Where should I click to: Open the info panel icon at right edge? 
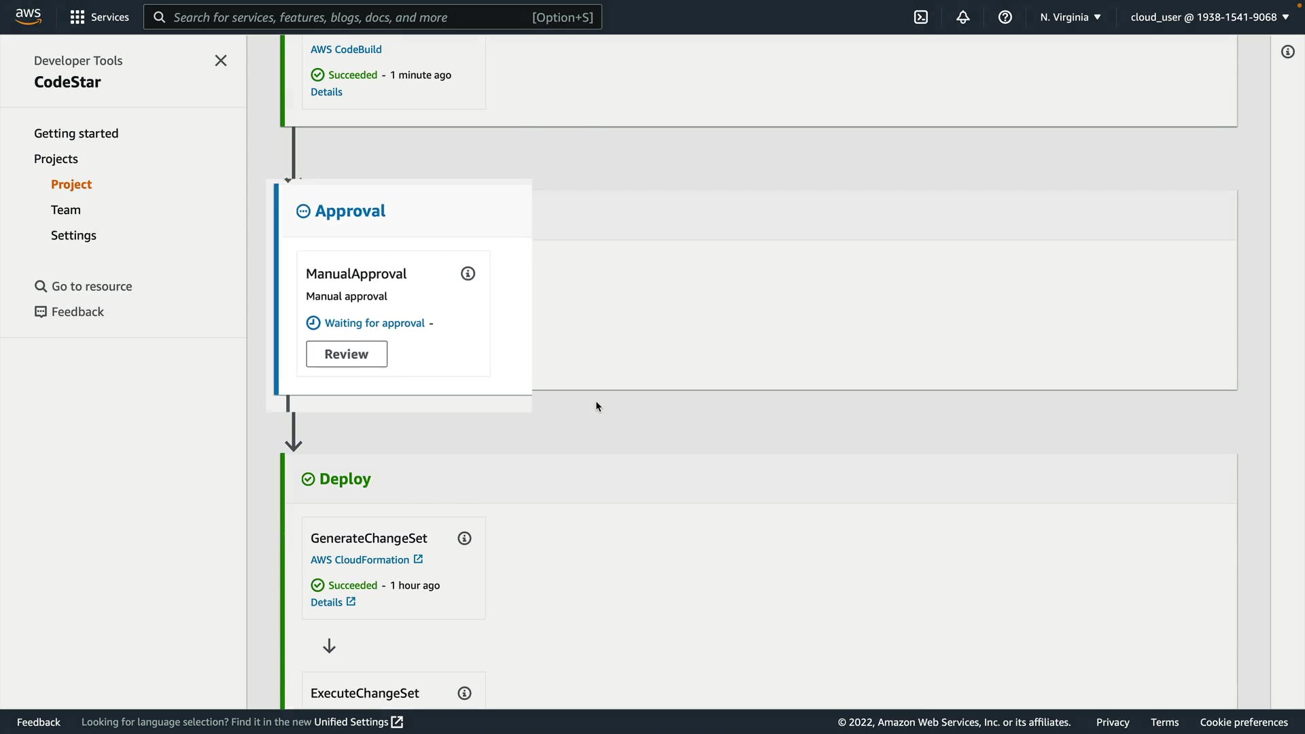click(x=1287, y=52)
